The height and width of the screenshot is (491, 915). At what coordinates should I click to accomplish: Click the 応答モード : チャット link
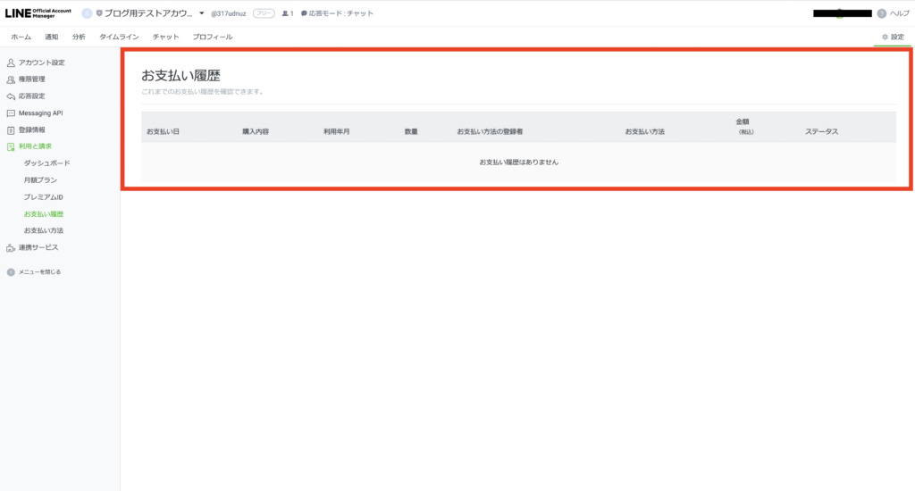pos(337,13)
